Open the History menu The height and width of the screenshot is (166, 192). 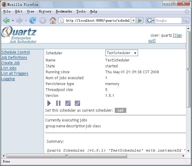point(45,12)
